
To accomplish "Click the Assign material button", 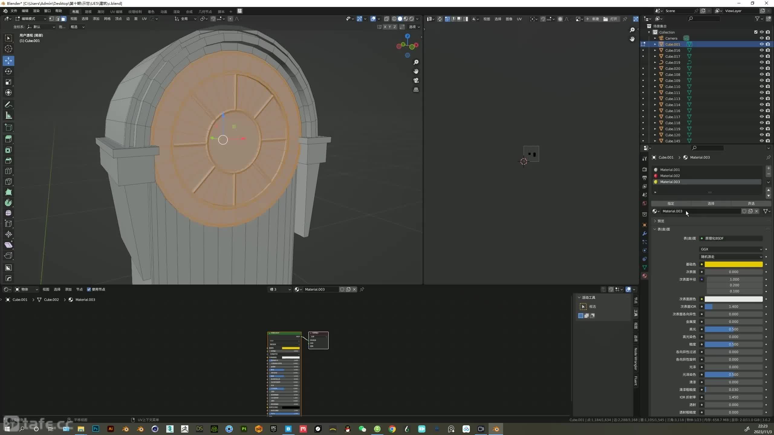I will pos(671,204).
